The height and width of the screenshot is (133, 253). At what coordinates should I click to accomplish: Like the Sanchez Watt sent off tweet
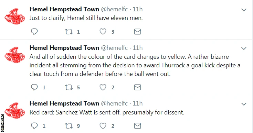coord(103,126)
